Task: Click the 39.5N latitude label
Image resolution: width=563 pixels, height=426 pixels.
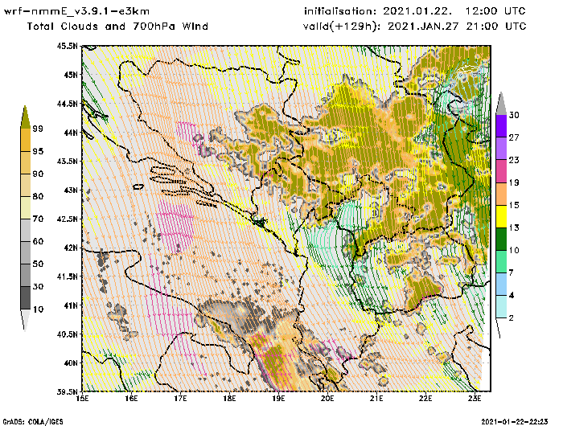Action: click(x=67, y=391)
